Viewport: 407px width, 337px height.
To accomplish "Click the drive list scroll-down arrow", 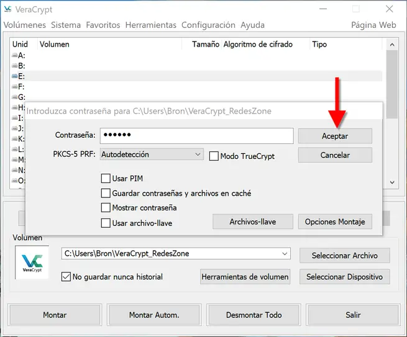I will [x=392, y=182].
